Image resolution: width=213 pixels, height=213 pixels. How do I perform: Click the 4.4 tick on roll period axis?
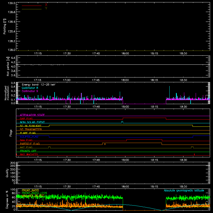[13, 58]
